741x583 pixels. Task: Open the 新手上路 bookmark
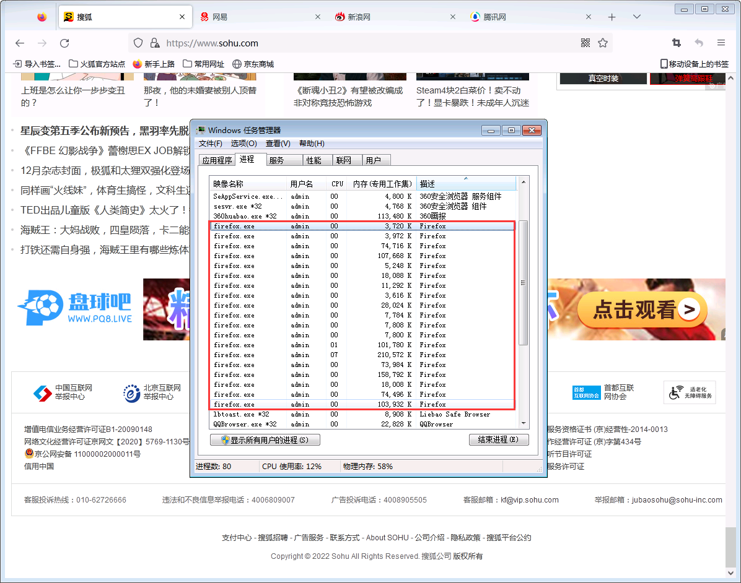point(154,64)
